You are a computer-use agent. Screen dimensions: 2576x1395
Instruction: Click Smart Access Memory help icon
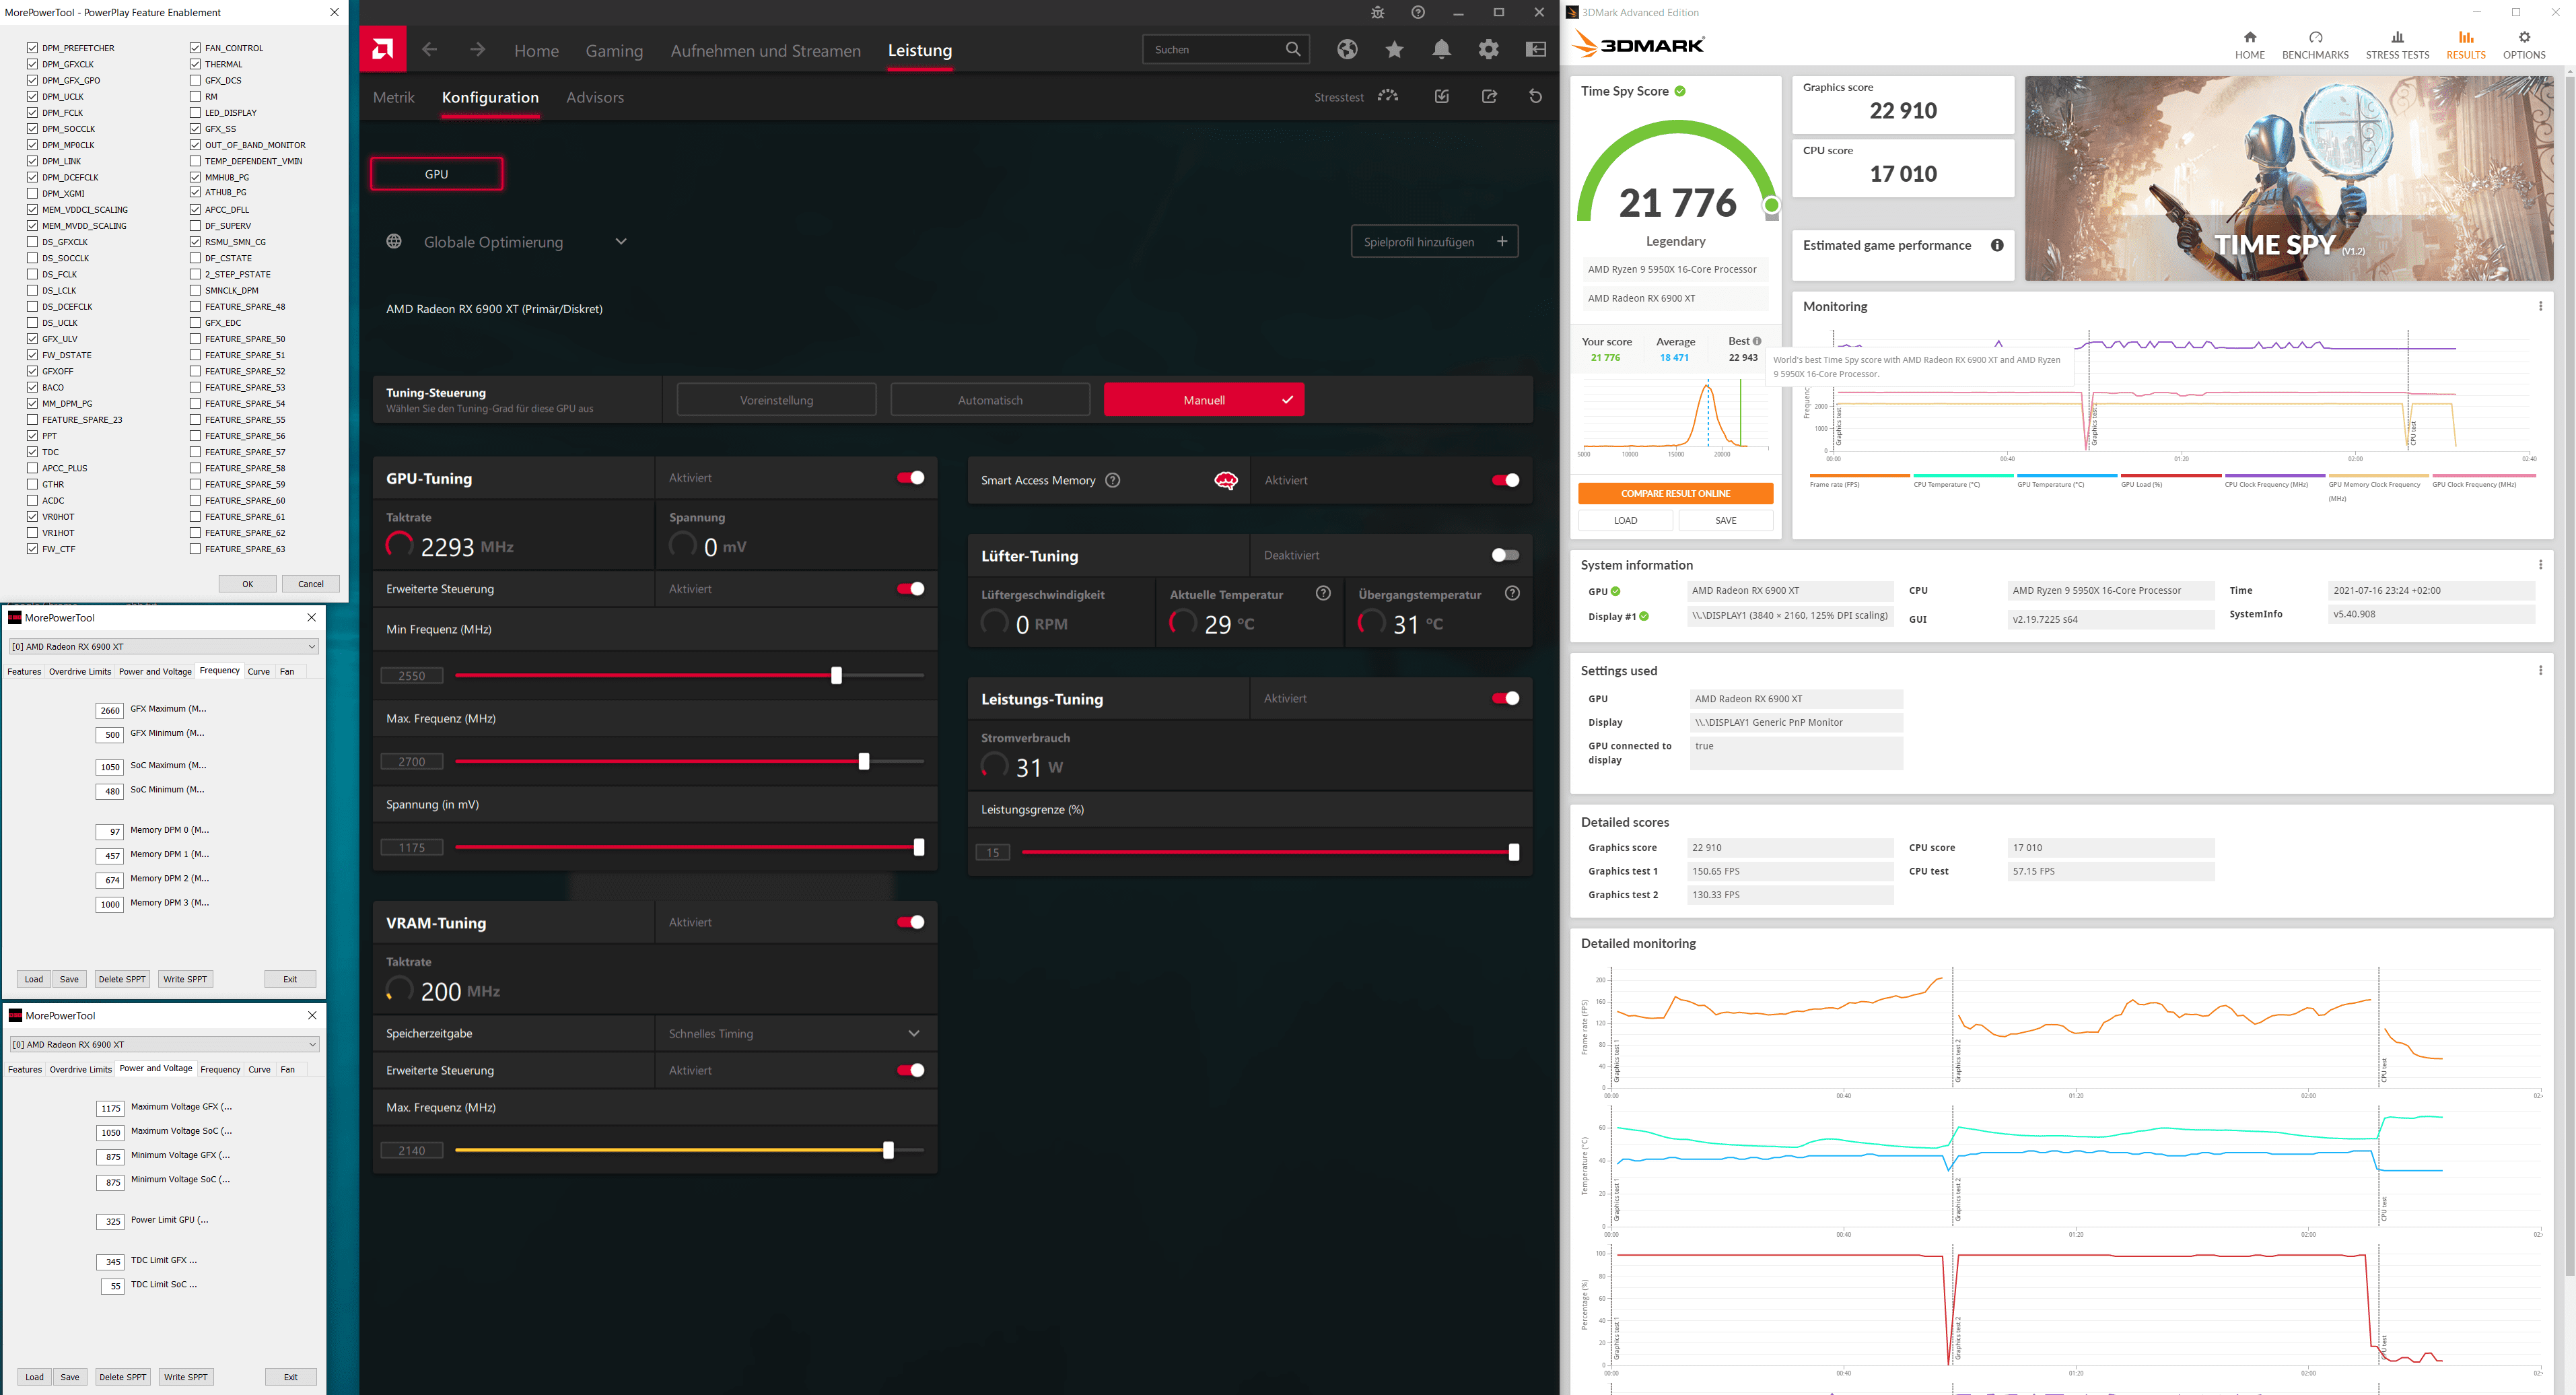coord(1112,480)
